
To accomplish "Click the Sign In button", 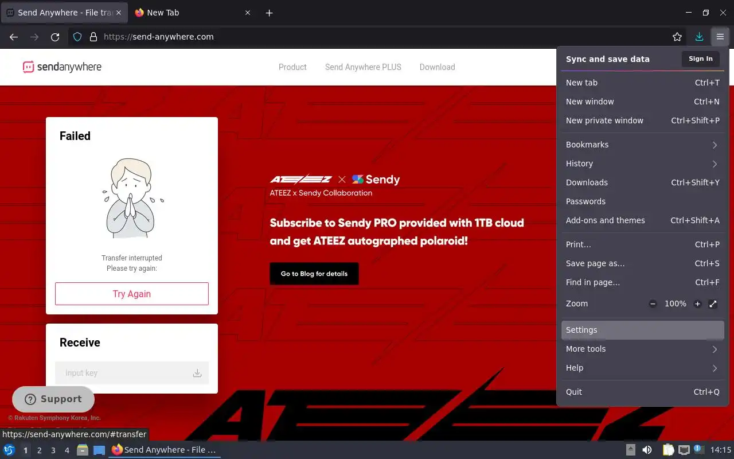I will (x=700, y=59).
